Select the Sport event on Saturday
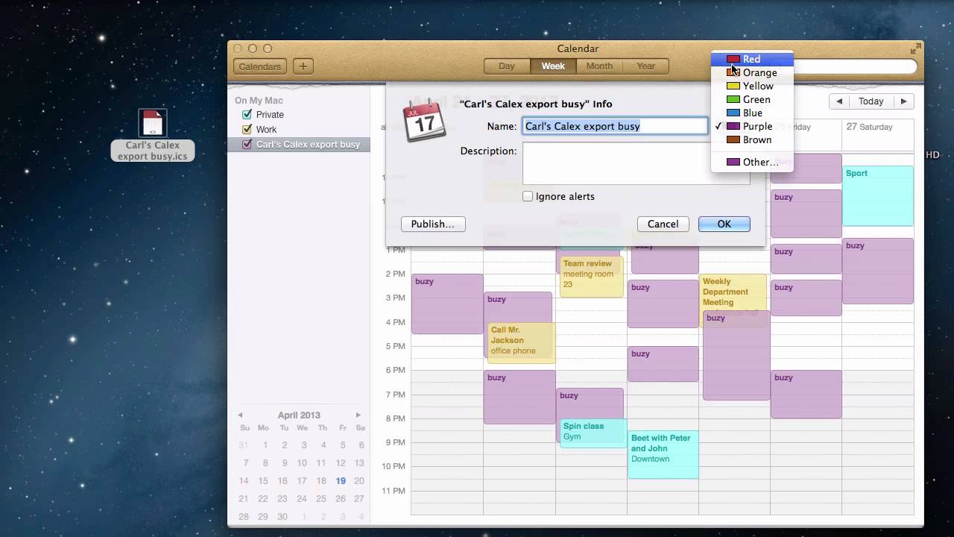Image resolution: width=954 pixels, height=537 pixels. [878, 195]
